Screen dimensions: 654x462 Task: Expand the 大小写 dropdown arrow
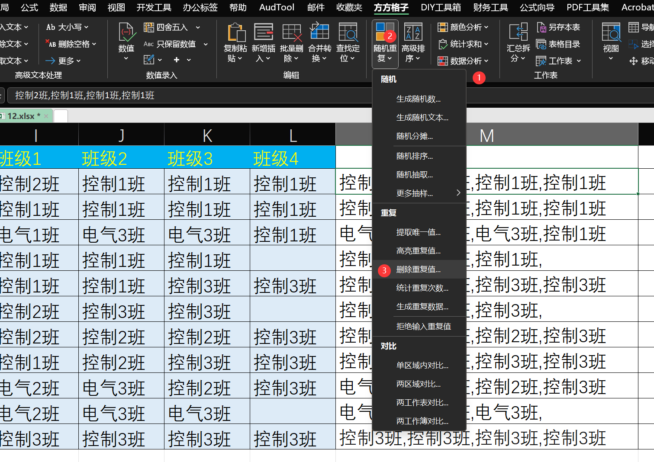point(86,27)
